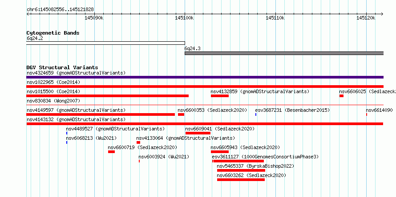Click the blue esv3687231 Besenbacher marker
396x197 pixels.
pos(256,114)
